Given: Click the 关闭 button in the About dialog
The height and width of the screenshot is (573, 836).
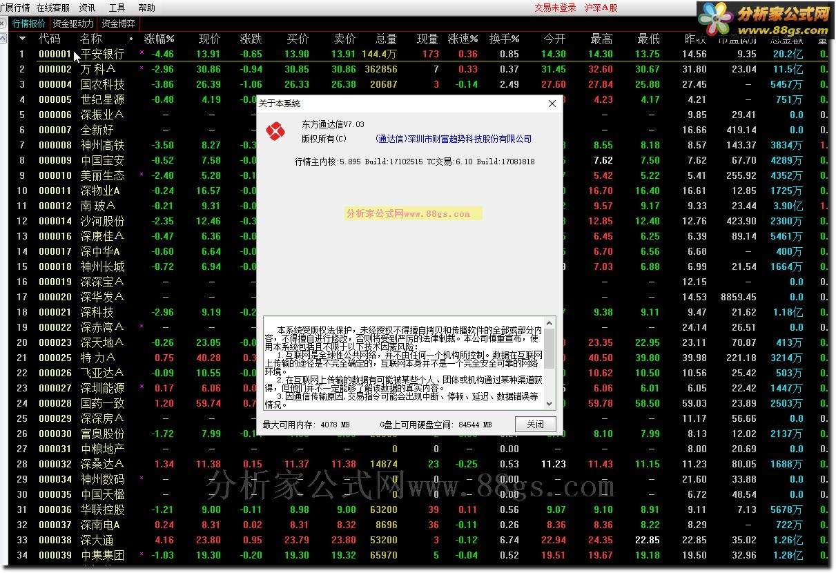Looking at the screenshot, I should (x=535, y=424).
